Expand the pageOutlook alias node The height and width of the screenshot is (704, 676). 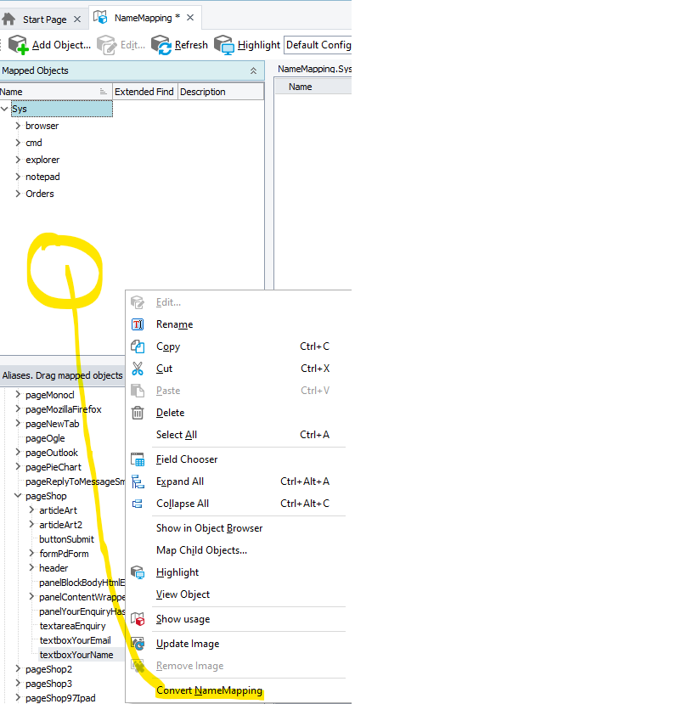tap(18, 452)
